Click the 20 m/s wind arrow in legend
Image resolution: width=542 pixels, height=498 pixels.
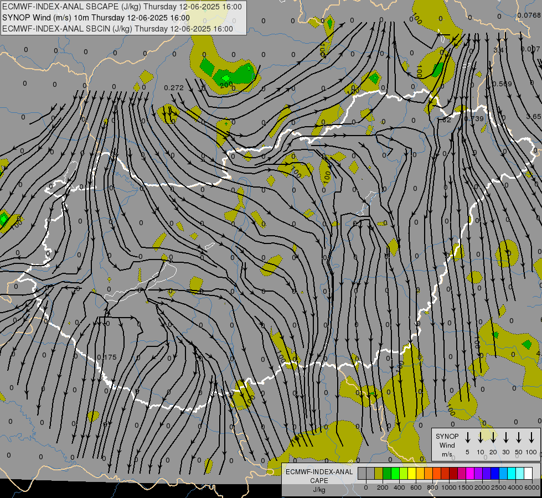(x=493, y=437)
